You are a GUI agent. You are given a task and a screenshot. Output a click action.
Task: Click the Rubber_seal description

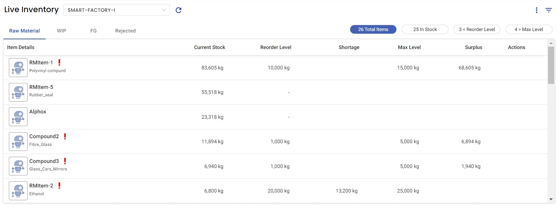pos(41,95)
